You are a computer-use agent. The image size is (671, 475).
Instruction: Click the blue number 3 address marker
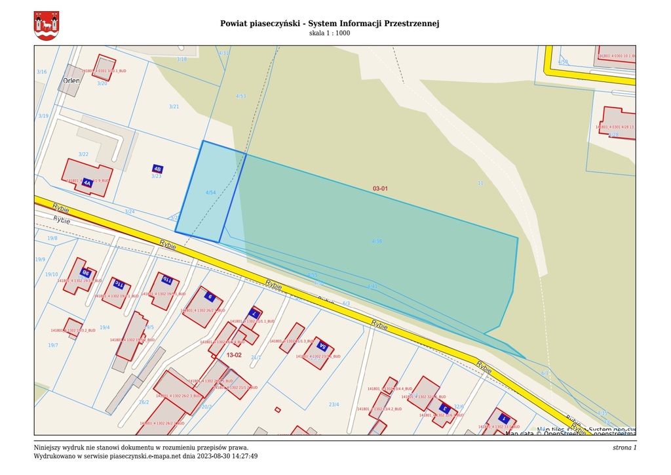pyautogui.click(x=444, y=408)
